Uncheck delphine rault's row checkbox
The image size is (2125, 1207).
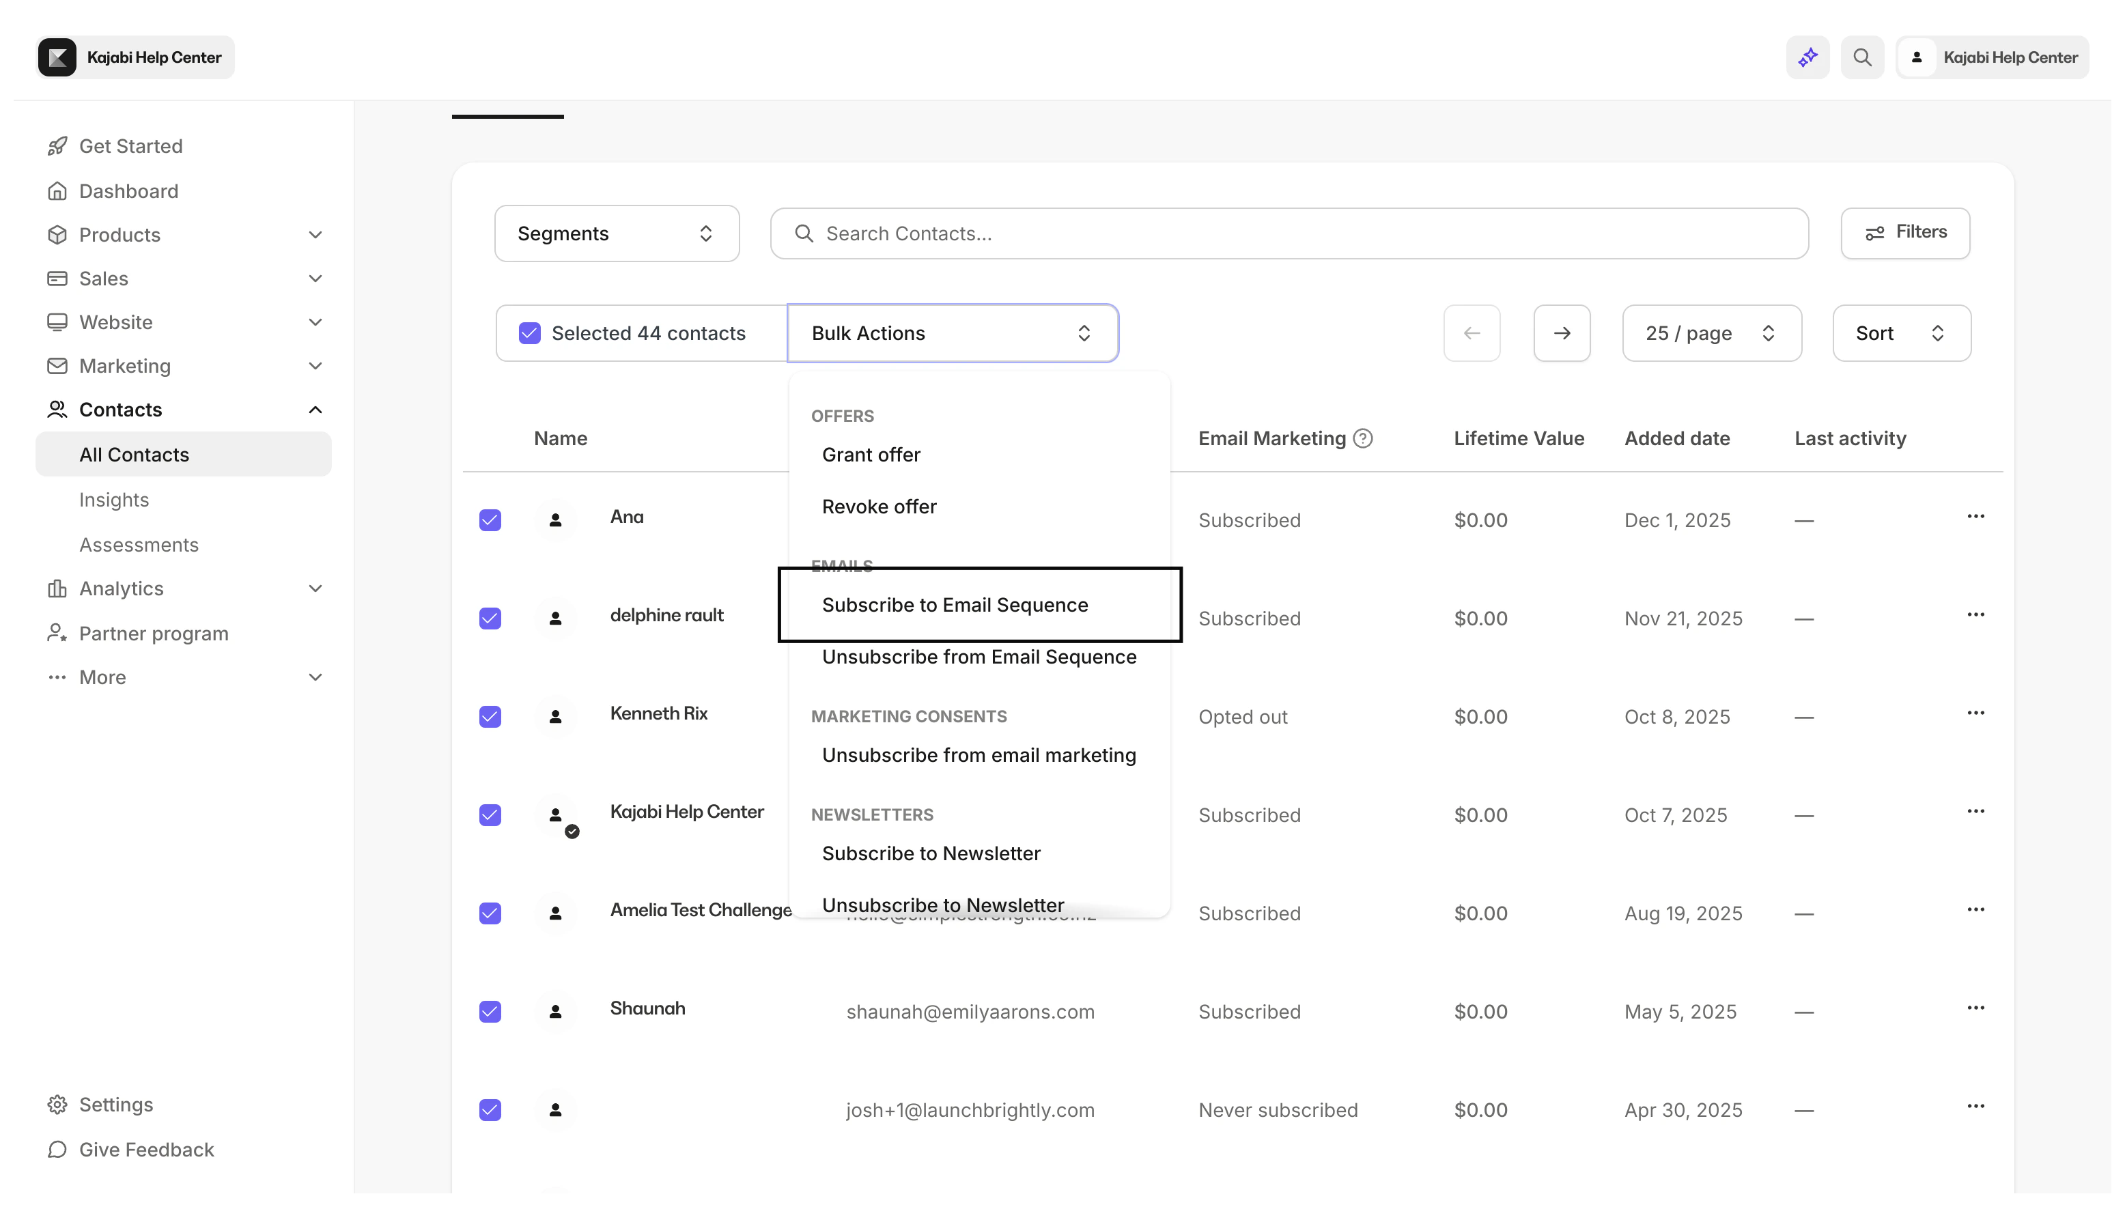point(490,619)
